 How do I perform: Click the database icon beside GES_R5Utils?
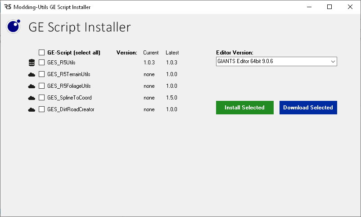point(32,63)
